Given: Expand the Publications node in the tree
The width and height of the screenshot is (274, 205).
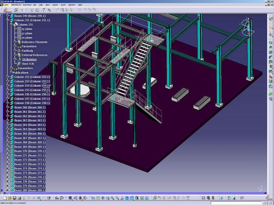Looking at the screenshot, I should [x=11, y=72].
